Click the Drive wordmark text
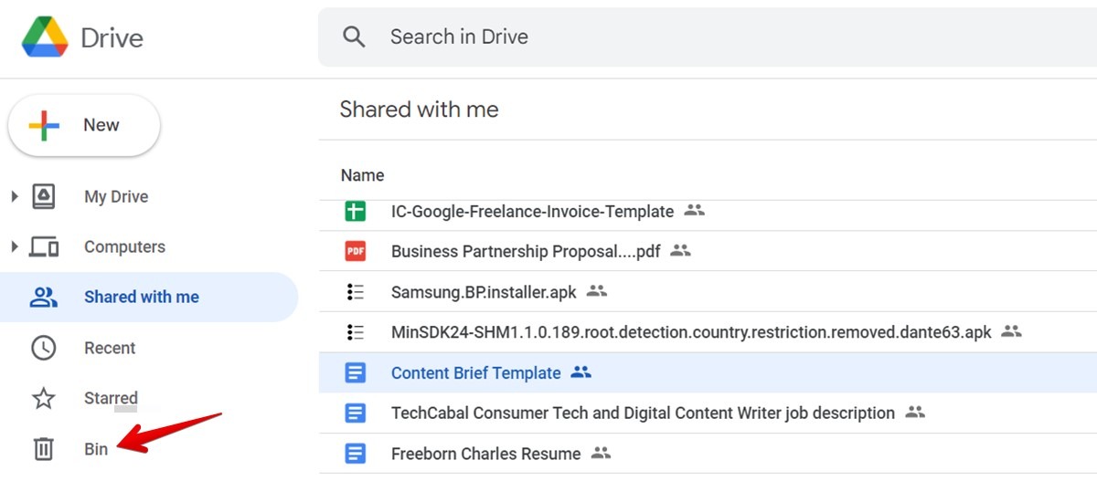The height and width of the screenshot is (481, 1097). pyautogui.click(x=112, y=37)
